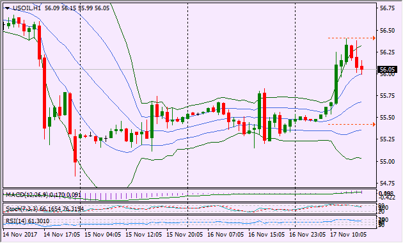Click the RSI(14) 61.3010 indicator label
The image size is (403, 243).
[28, 221]
